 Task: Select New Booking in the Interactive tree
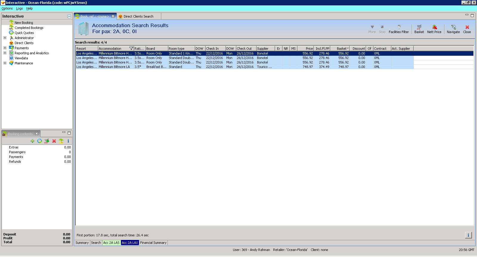[24, 23]
